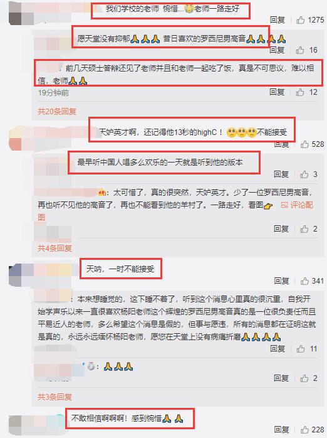This screenshot has width=327, height=438.
Task: Tap thumbs-up beside 528 count
Action: tap(304, 144)
